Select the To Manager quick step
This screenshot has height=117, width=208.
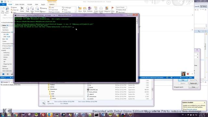(x=67, y=8)
